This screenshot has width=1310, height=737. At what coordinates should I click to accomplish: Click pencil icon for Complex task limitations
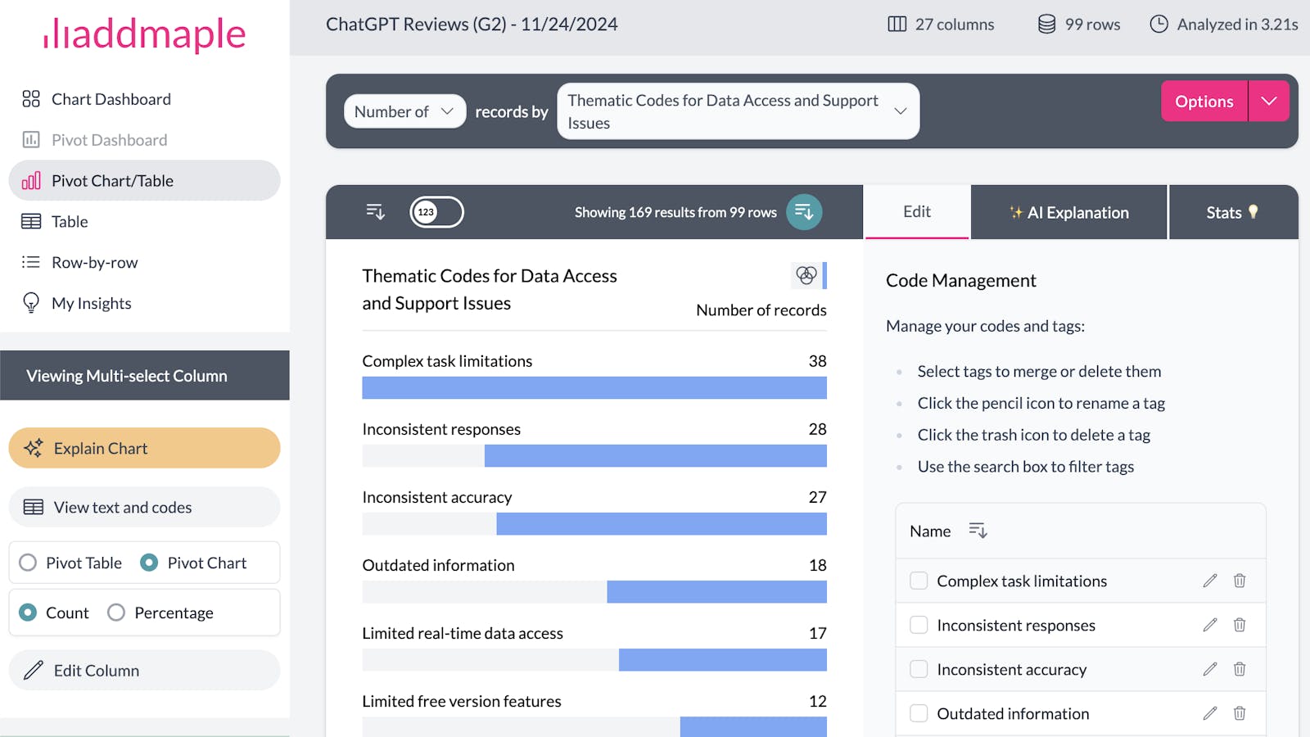point(1209,581)
